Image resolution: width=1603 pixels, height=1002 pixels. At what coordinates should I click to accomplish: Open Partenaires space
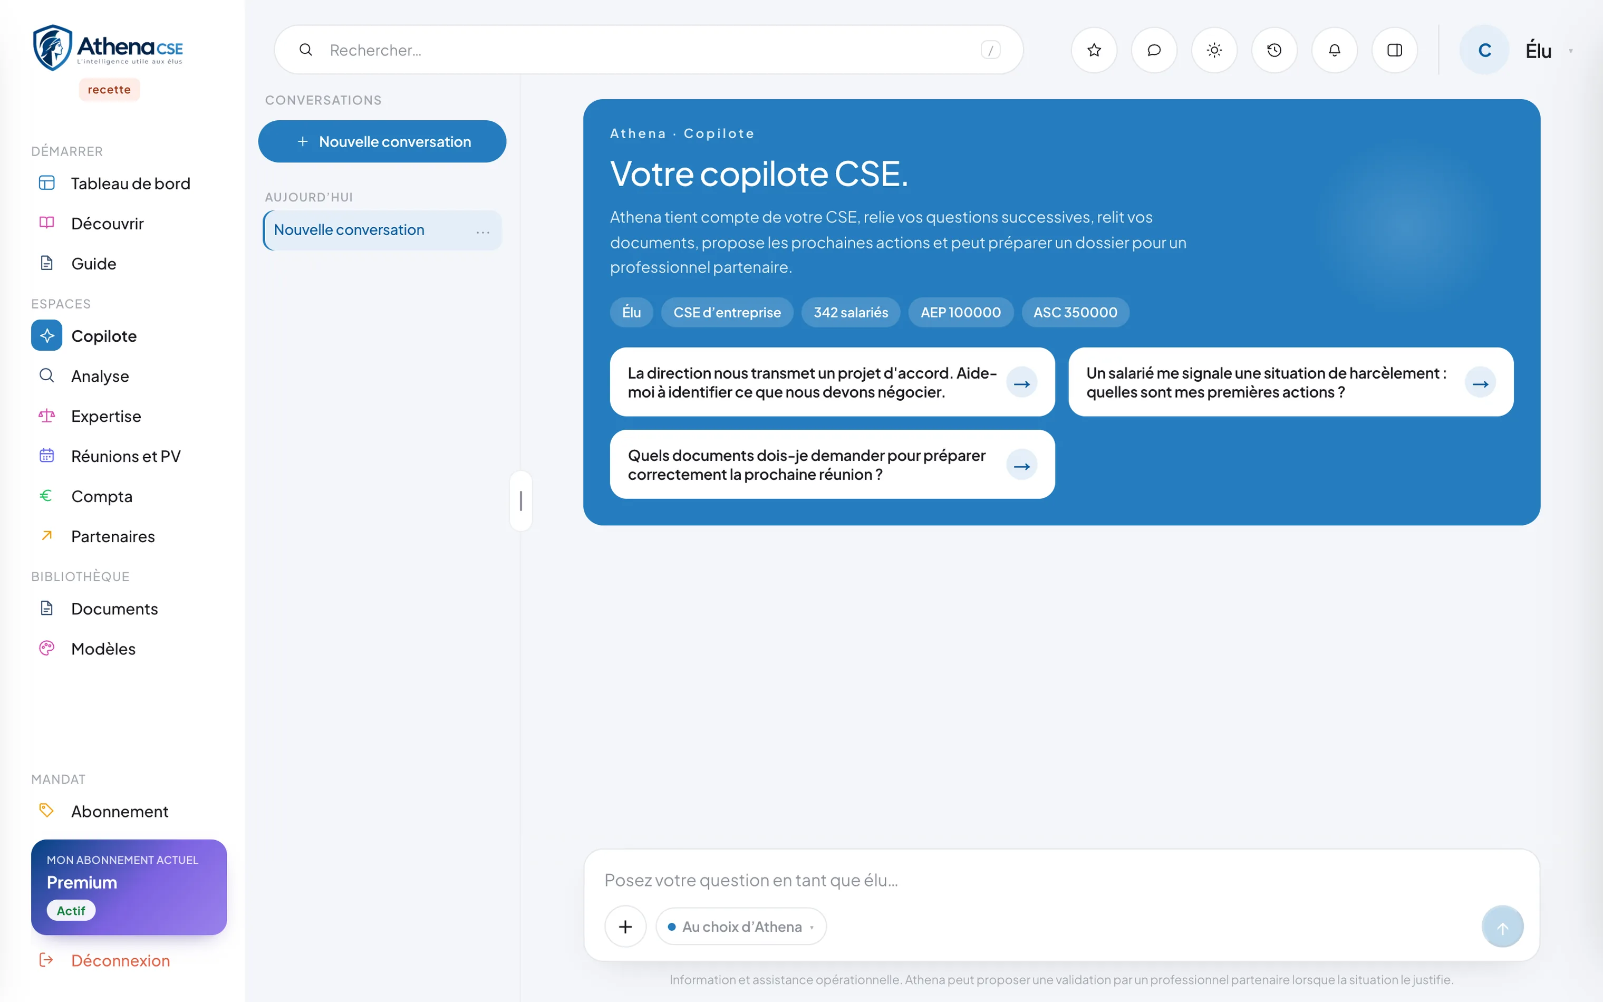tap(129, 536)
